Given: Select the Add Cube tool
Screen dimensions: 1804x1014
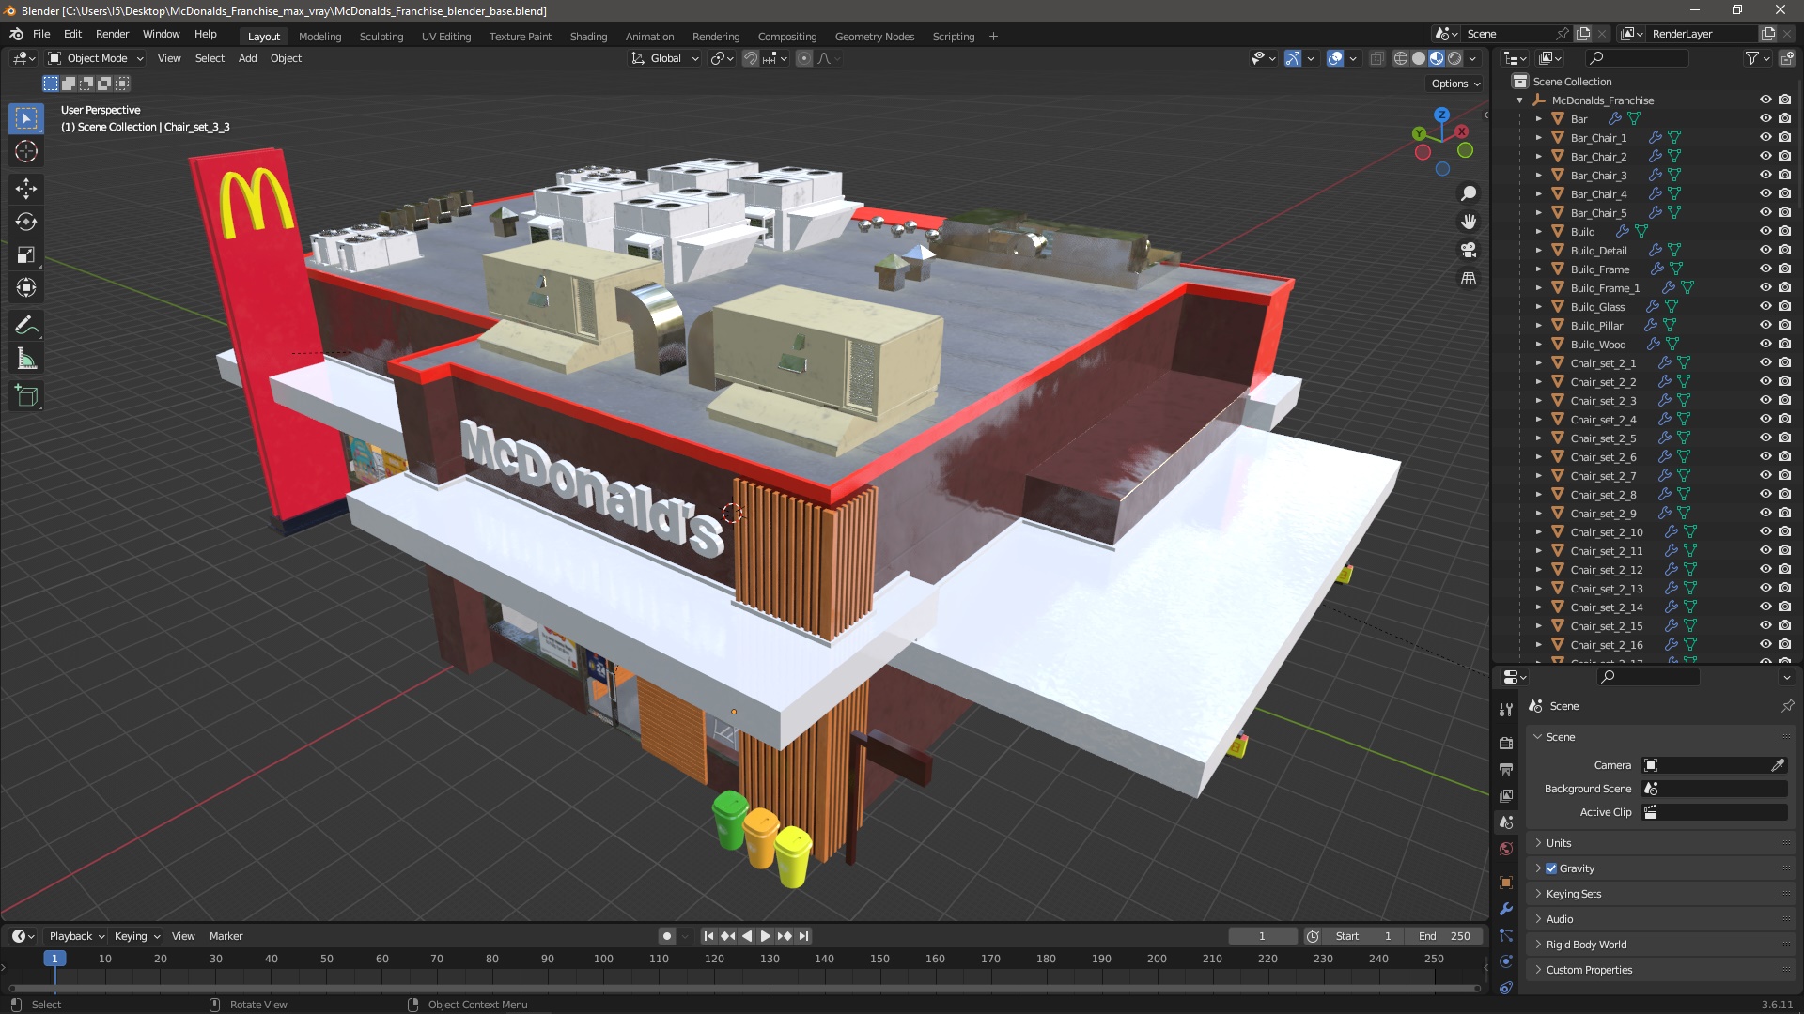Looking at the screenshot, I should 26,396.
